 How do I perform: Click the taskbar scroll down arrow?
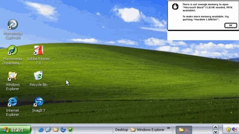215,132
